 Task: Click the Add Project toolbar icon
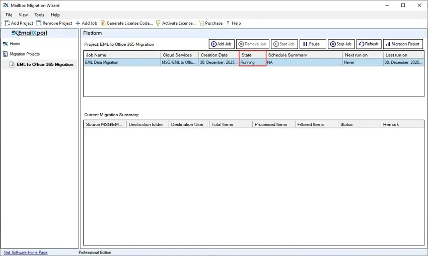7,23
